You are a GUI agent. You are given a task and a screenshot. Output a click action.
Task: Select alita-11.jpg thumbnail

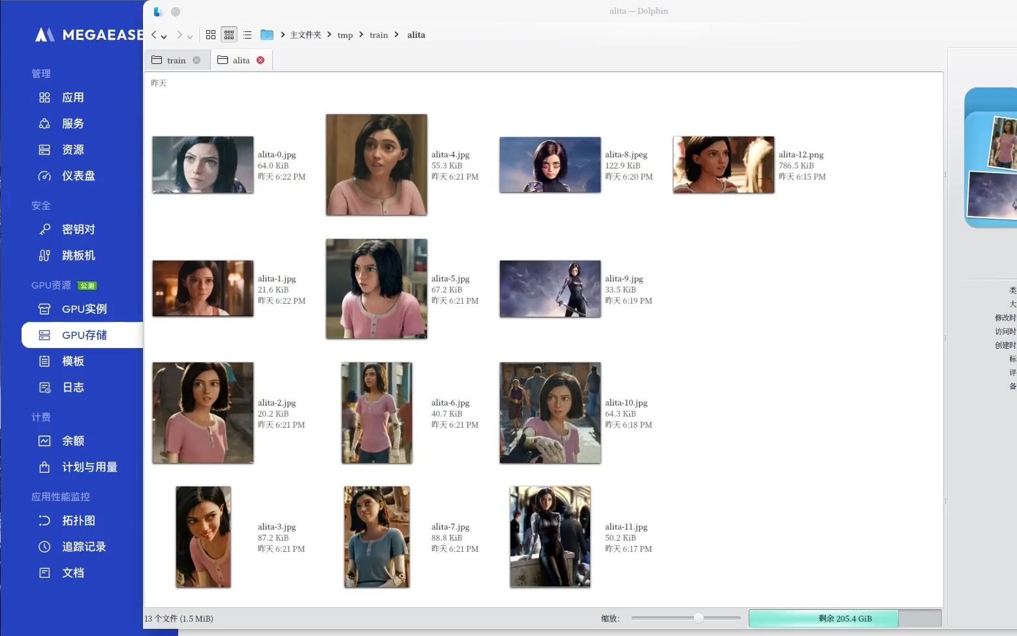[550, 537]
